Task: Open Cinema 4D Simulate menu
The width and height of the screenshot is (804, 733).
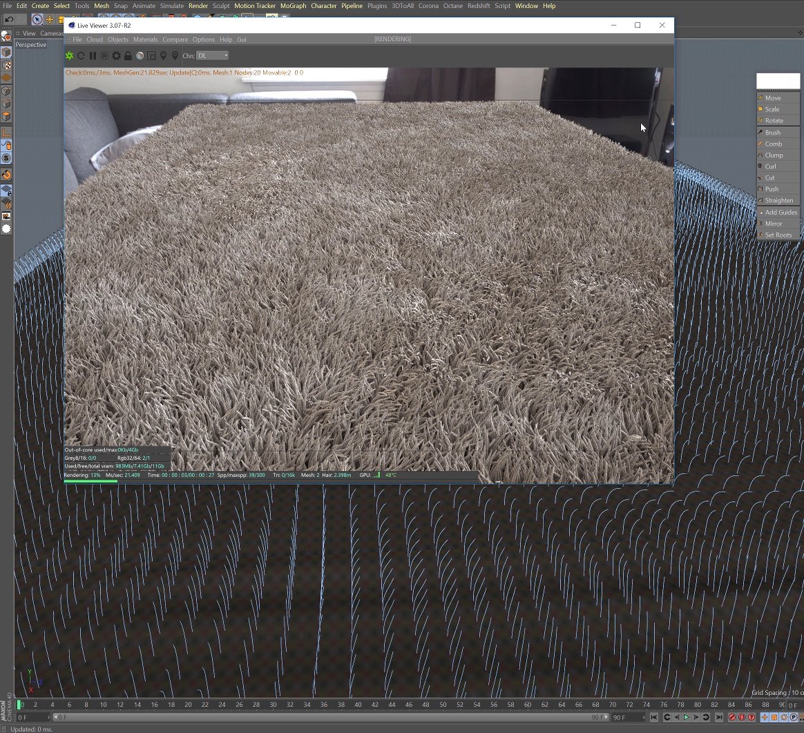Action: click(172, 6)
